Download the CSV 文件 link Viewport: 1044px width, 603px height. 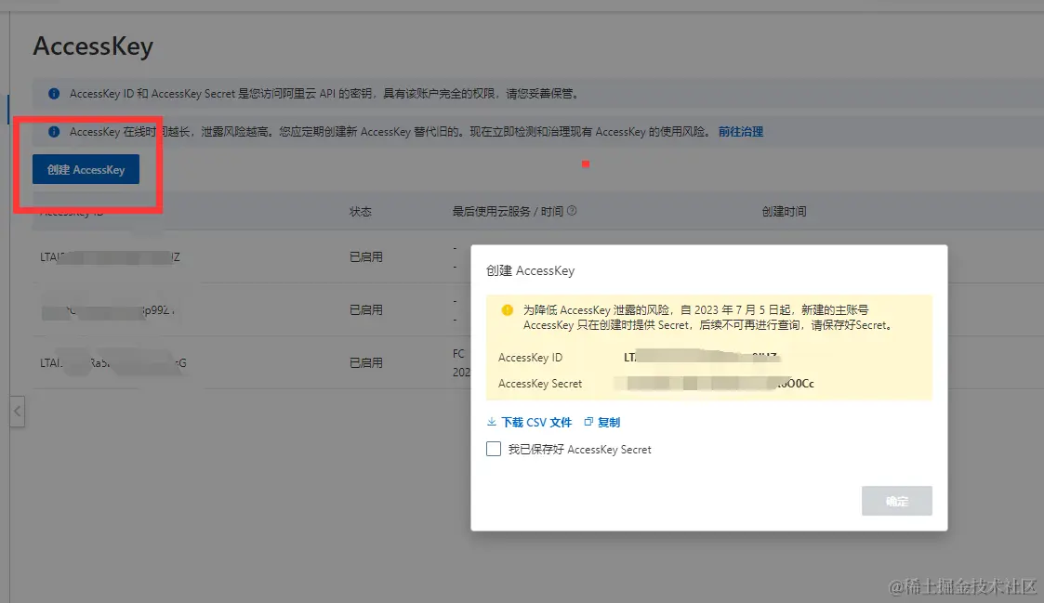[536, 422]
